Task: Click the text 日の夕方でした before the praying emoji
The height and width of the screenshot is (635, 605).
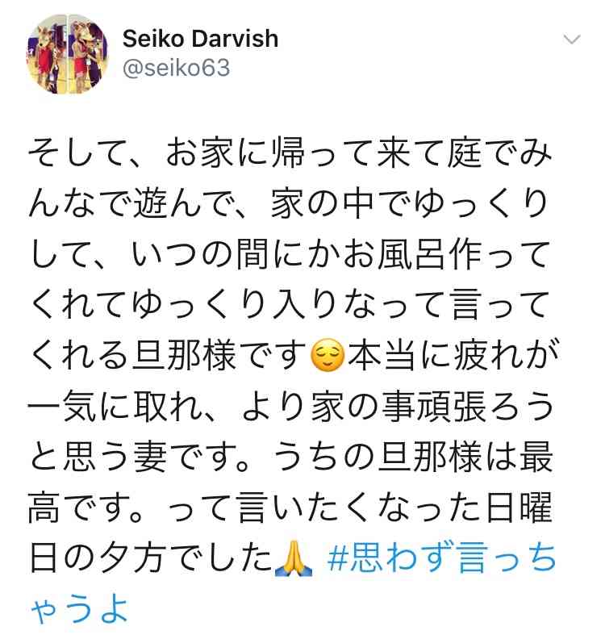Action: tap(151, 558)
